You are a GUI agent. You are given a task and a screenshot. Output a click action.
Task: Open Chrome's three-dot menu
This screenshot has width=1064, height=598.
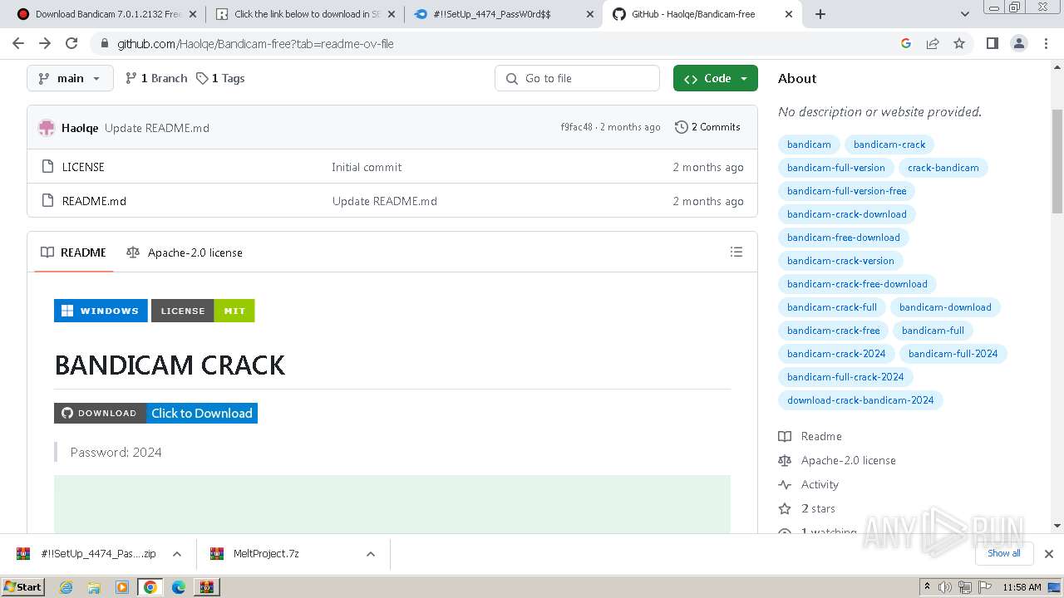[x=1046, y=43]
